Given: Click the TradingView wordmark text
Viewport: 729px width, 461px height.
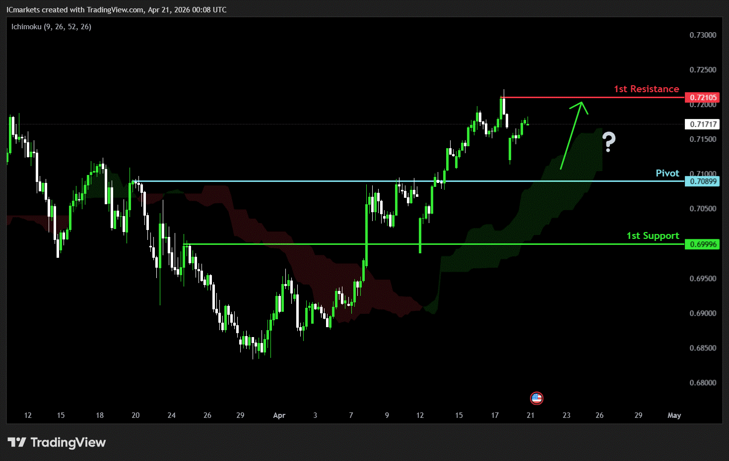Looking at the screenshot, I should pyautogui.click(x=68, y=442).
